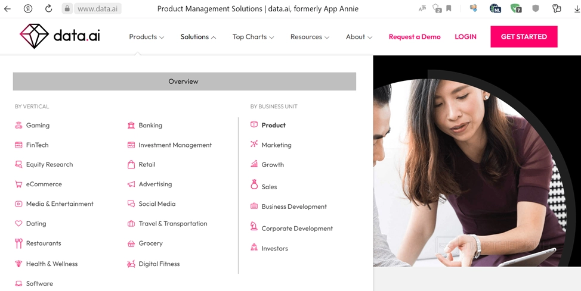
Task: Click the Restaurants fork and knife icon
Action: 18,243
